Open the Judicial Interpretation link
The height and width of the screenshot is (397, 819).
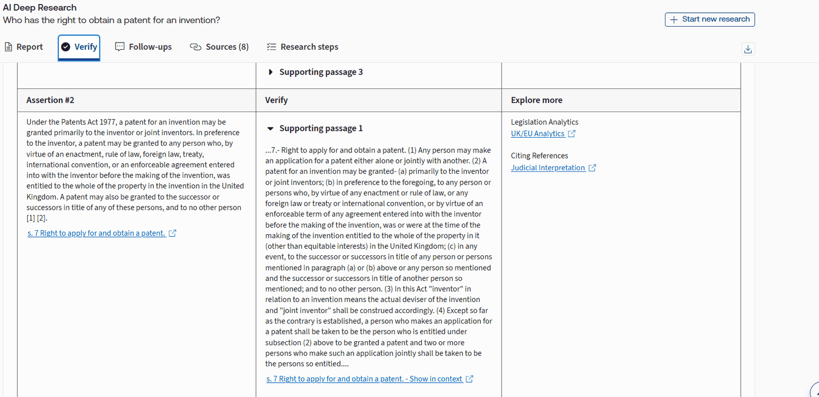point(548,168)
